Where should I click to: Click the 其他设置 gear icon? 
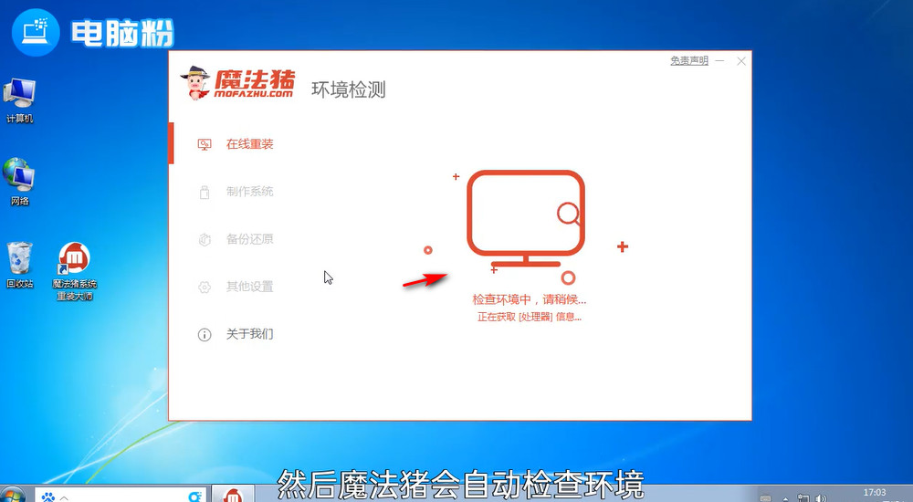(205, 288)
